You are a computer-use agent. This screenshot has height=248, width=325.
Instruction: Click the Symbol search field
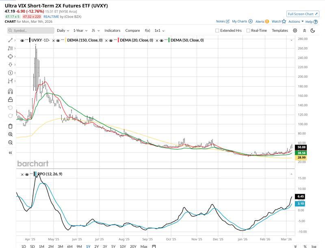coord(30,30)
